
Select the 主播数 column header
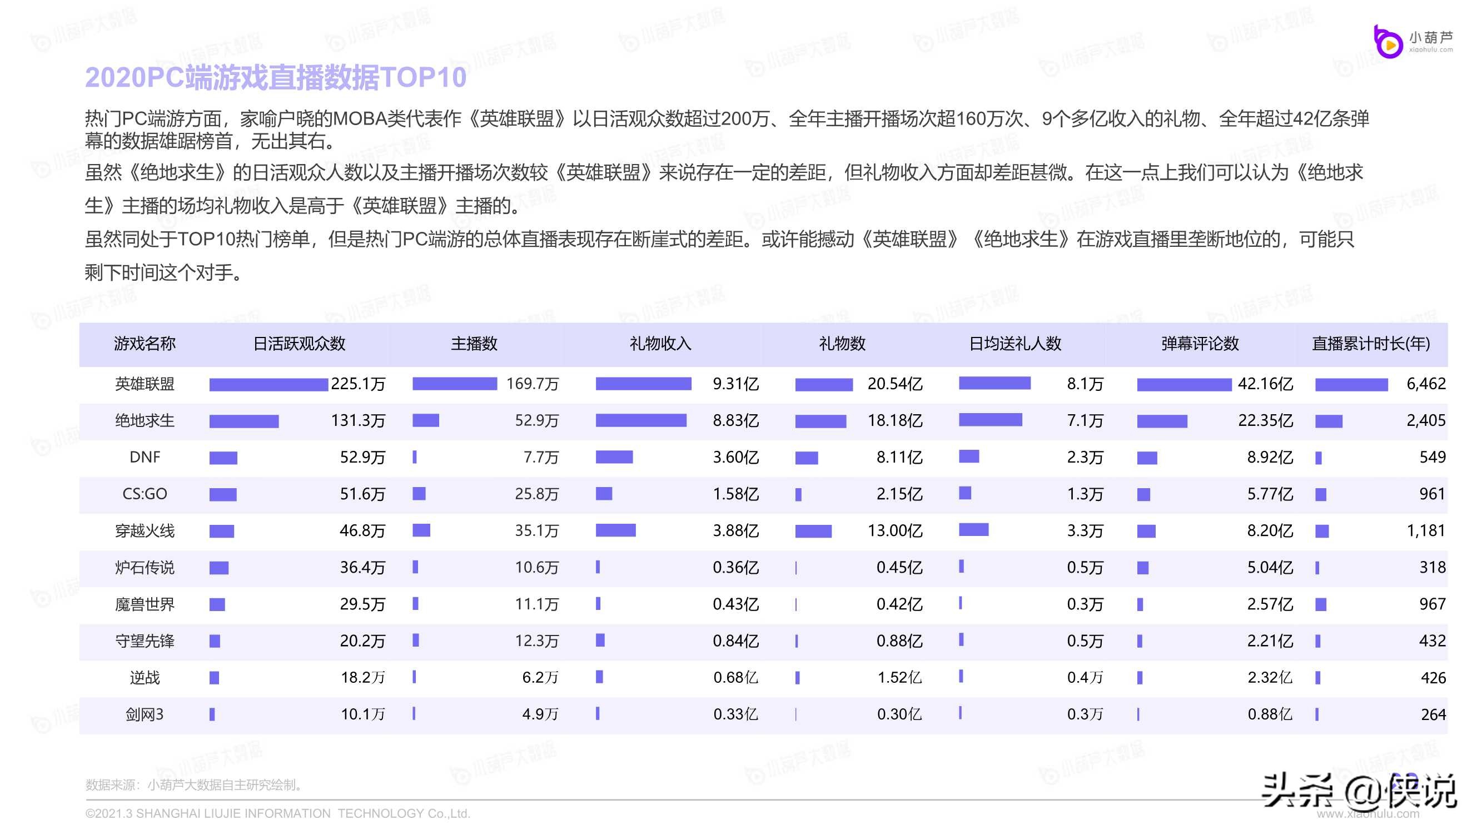pyautogui.click(x=474, y=344)
